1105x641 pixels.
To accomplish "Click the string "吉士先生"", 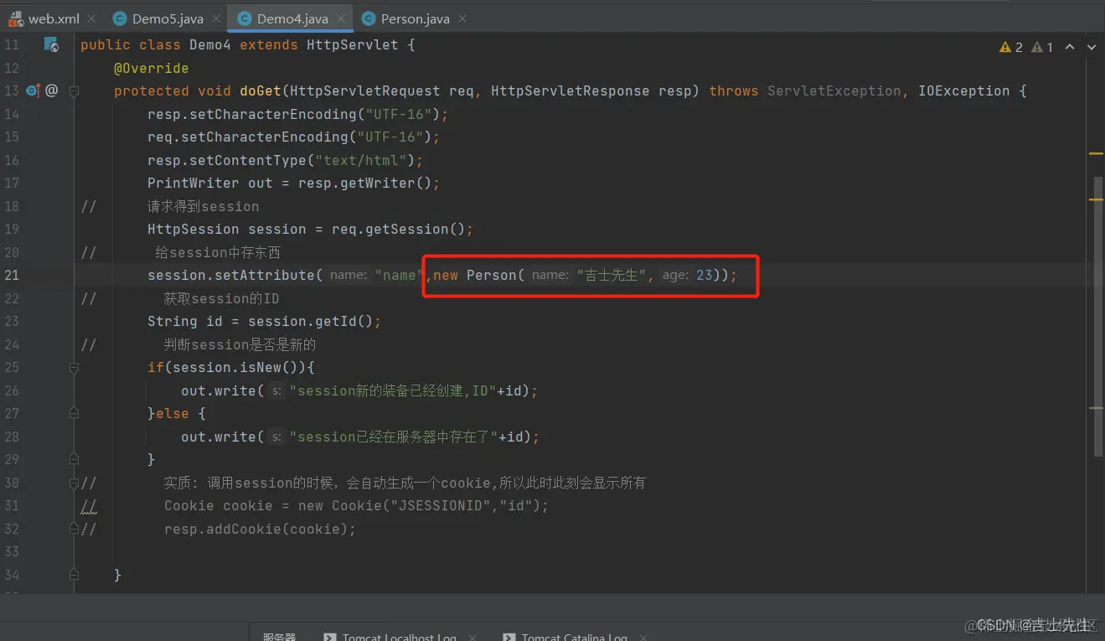I will click(x=612, y=275).
